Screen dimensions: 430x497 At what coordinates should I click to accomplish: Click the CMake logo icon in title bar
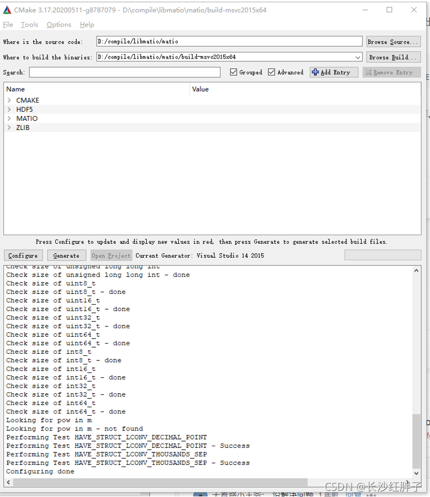point(7,10)
